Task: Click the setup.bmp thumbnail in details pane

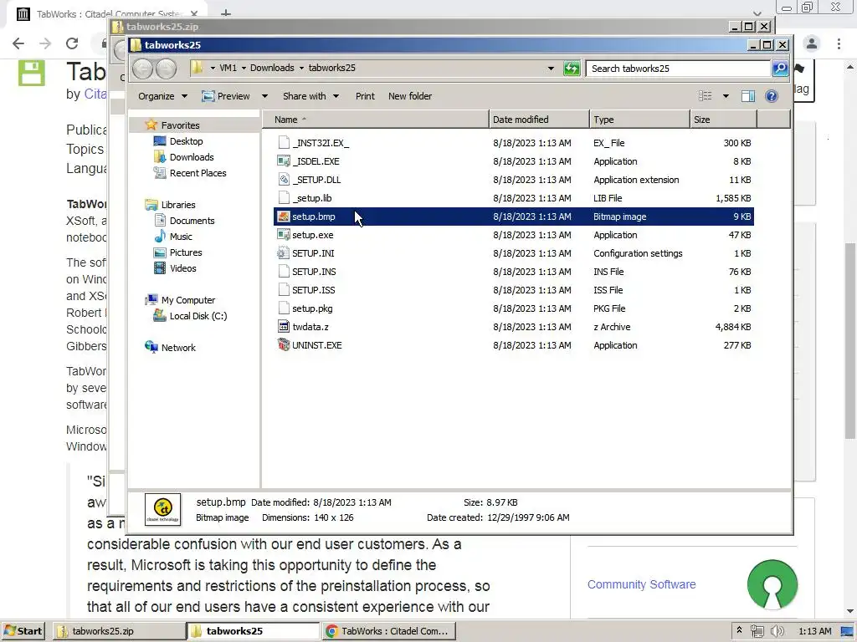Action: click(x=162, y=510)
